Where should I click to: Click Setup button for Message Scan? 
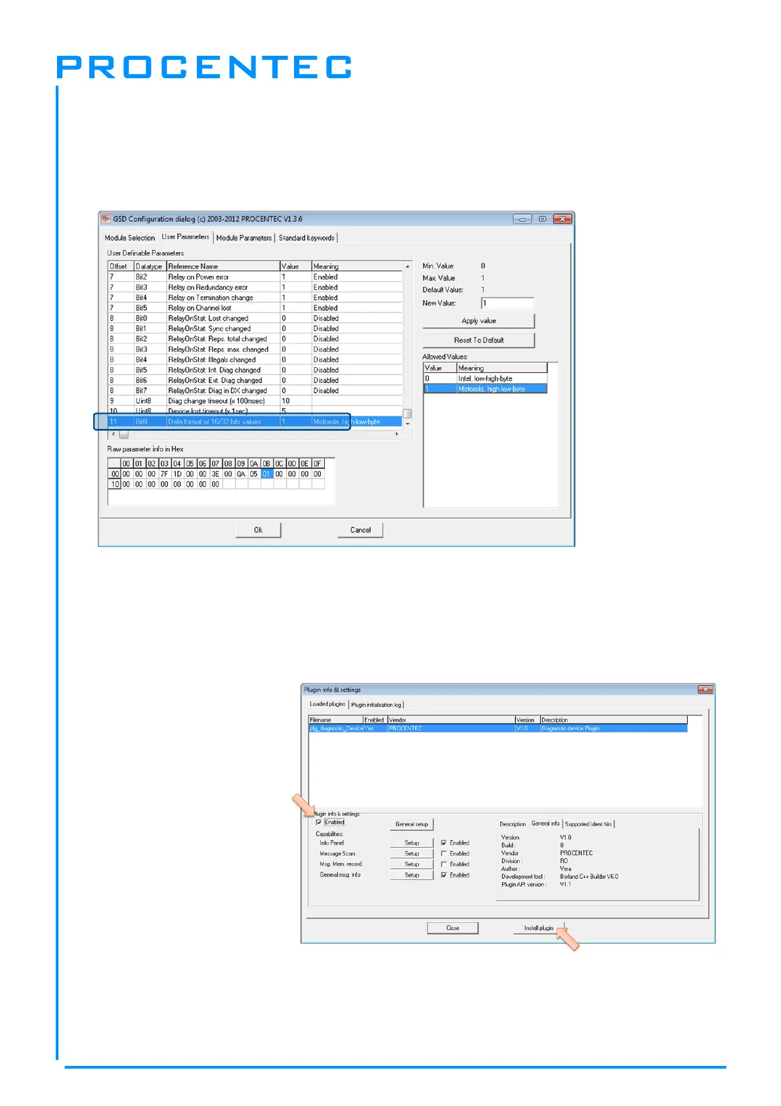[x=412, y=854]
